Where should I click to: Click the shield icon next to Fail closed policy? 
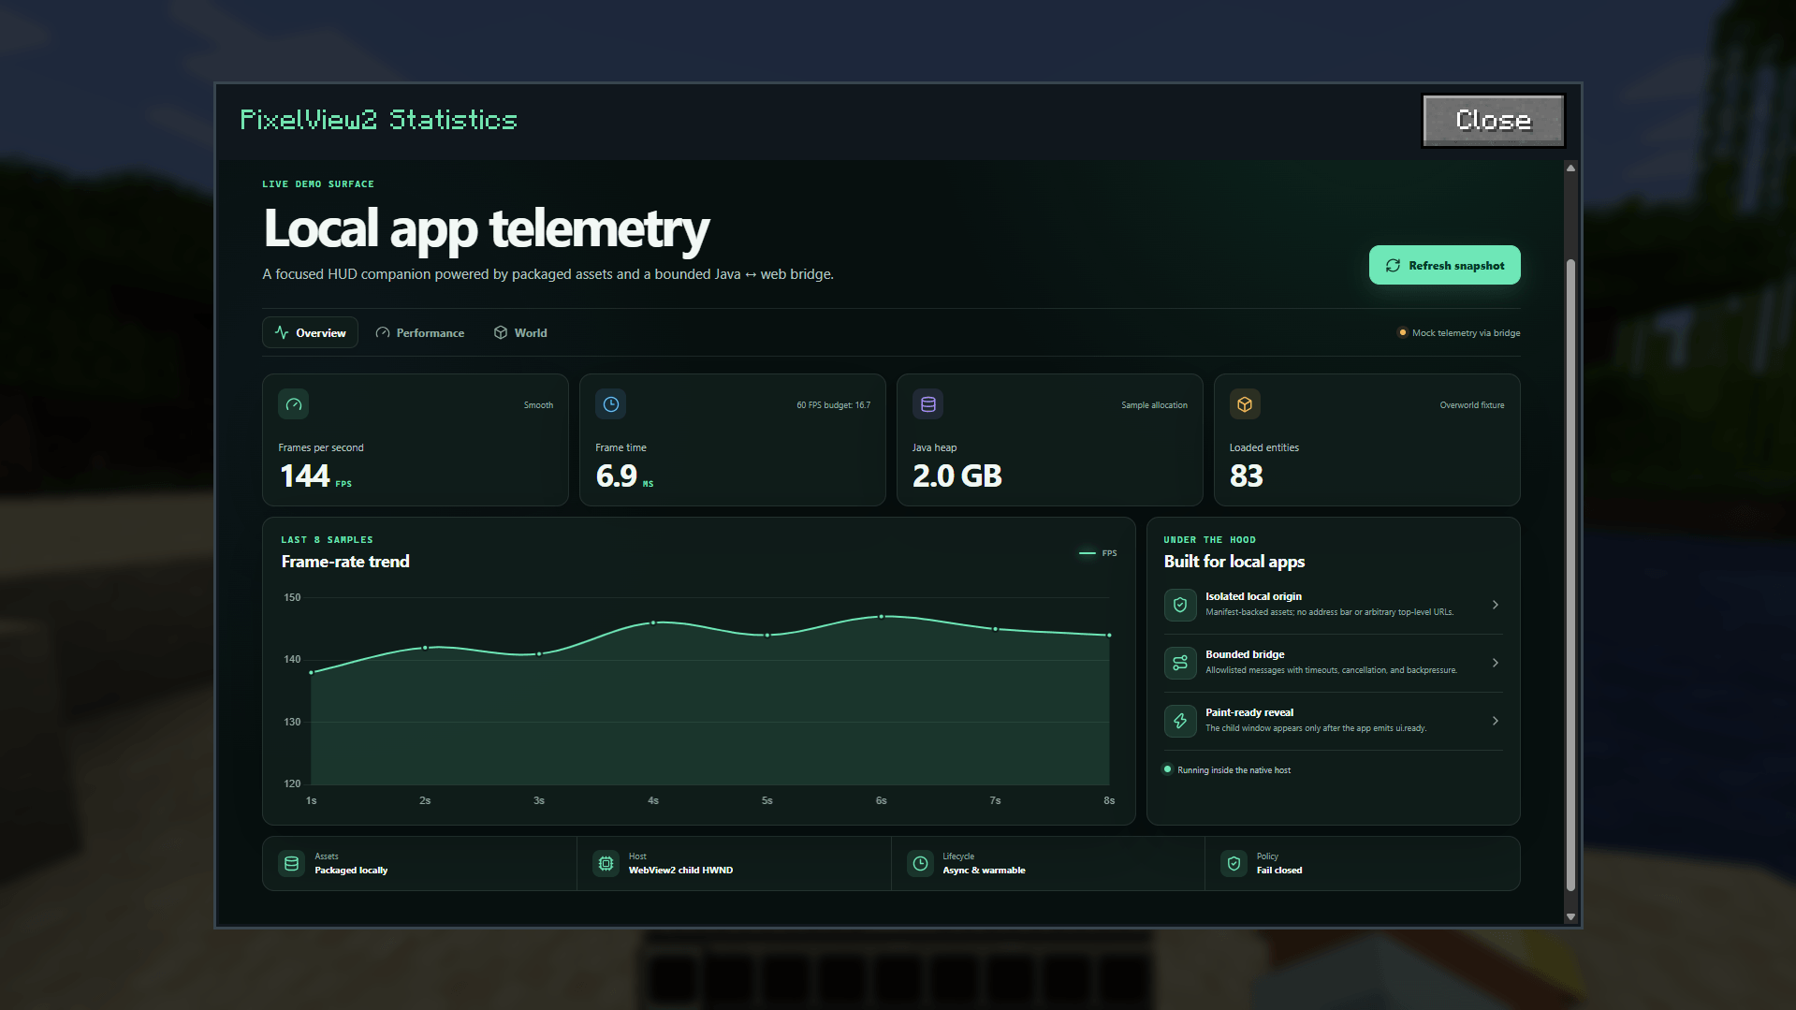(1234, 864)
